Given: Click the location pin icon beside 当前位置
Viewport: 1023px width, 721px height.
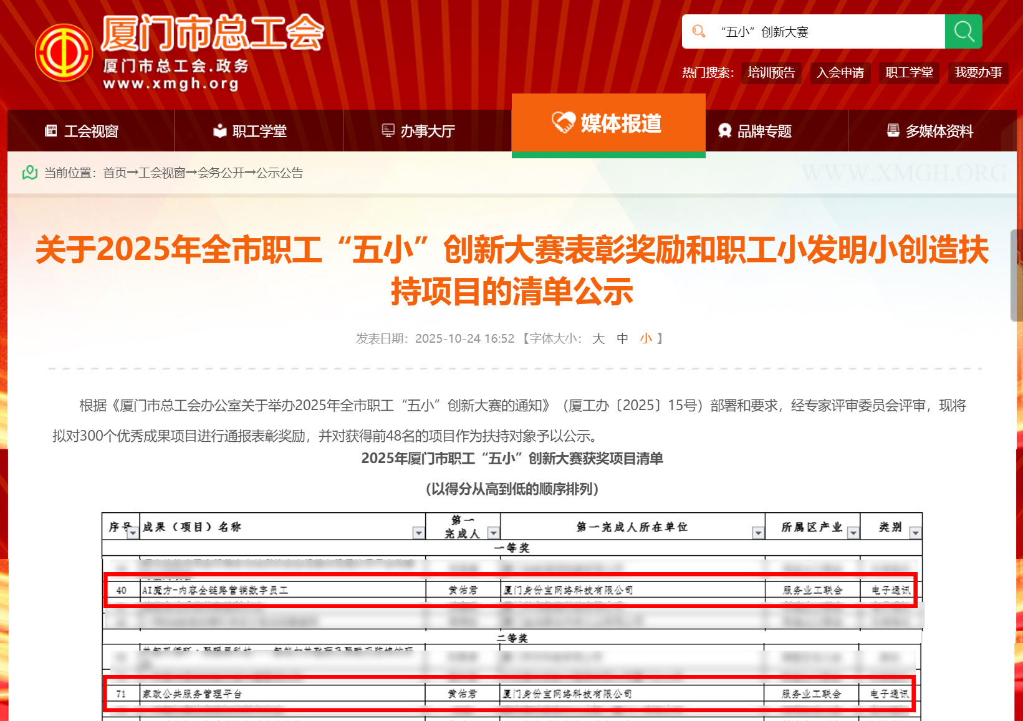Looking at the screenshot, I should 30,173.
